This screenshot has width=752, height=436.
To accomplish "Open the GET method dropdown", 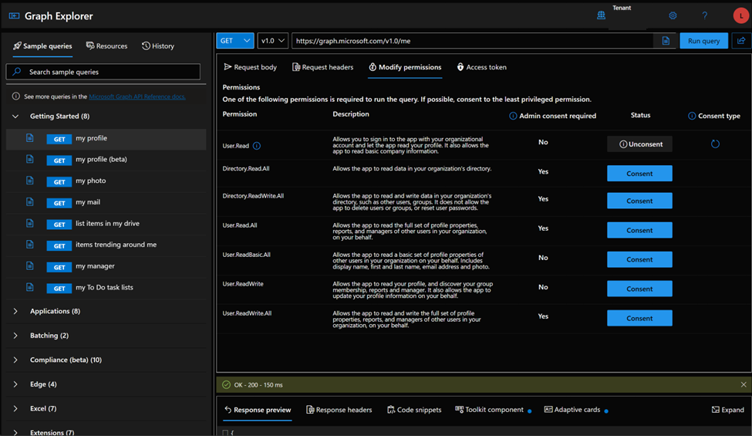I will tap(235, 41).
